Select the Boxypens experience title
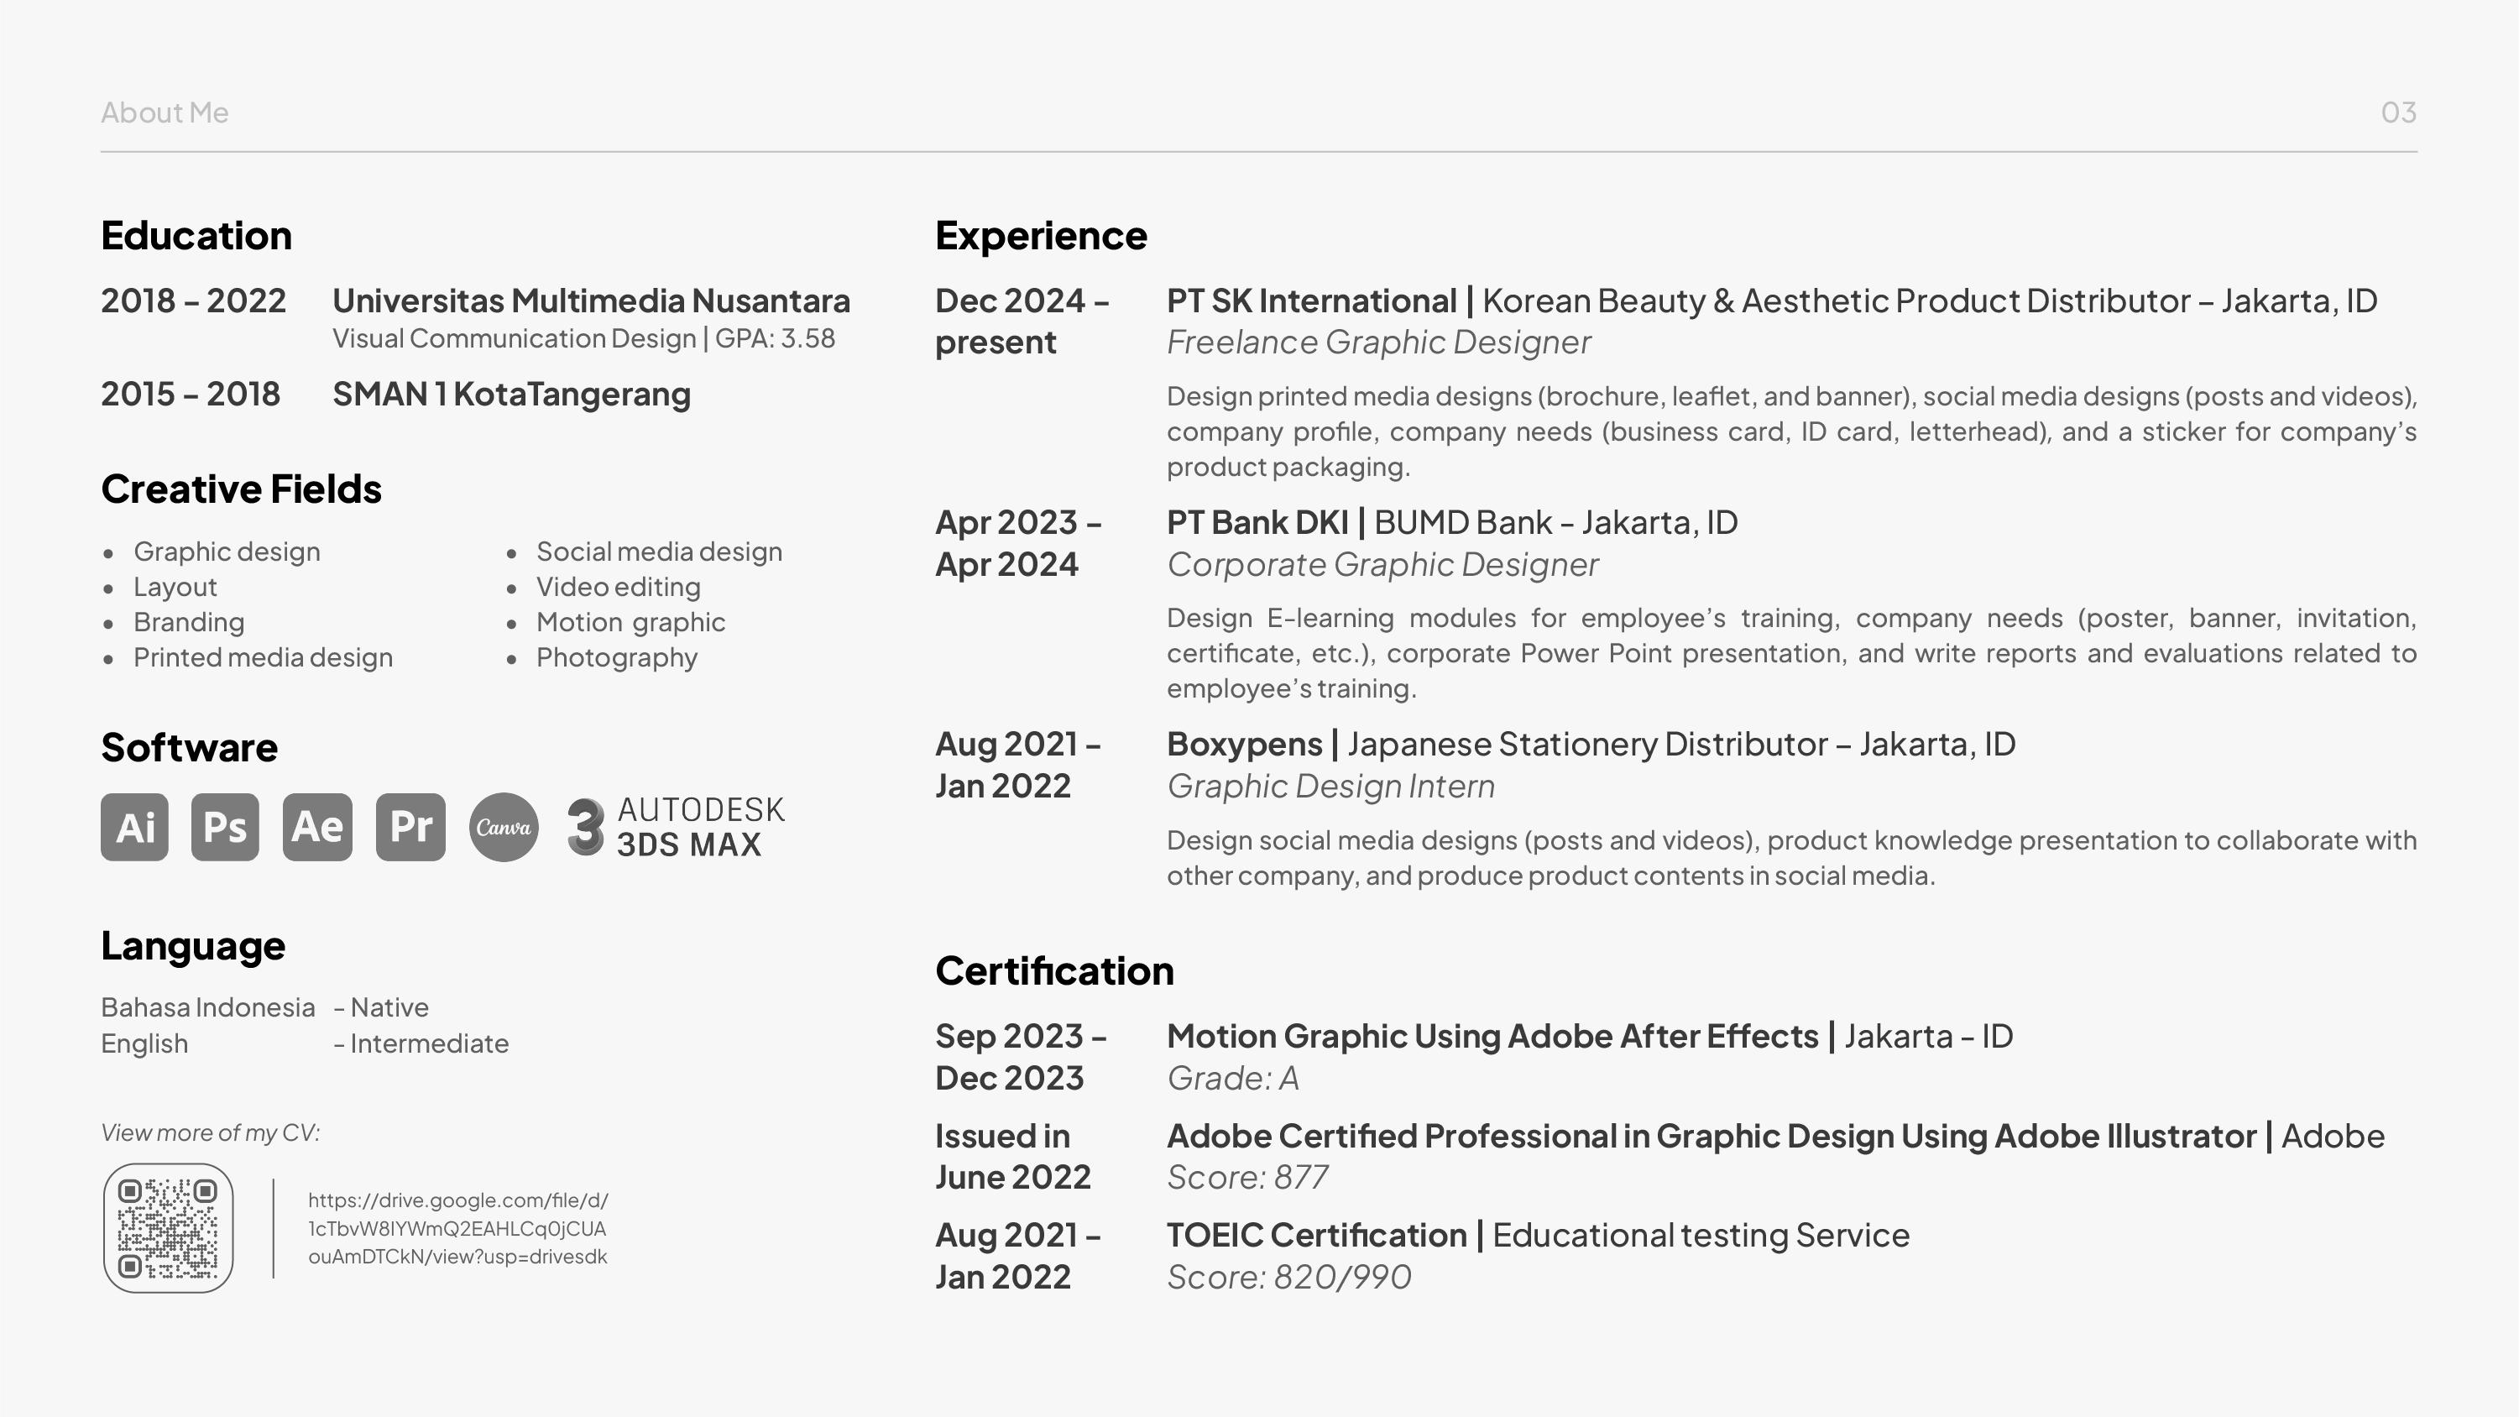Screen dimensions: 2519x1417 1244,745
